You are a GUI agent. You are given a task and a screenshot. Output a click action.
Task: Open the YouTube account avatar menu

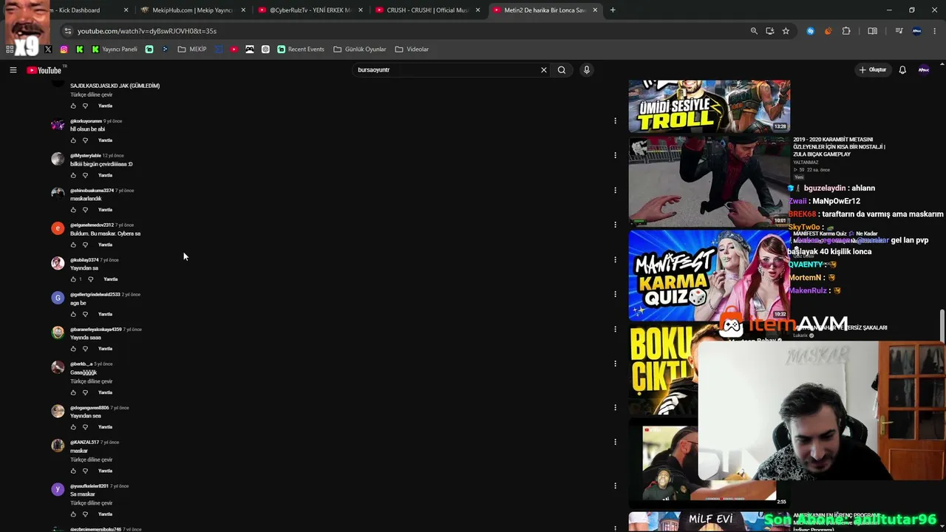click(x=923, y=70)
